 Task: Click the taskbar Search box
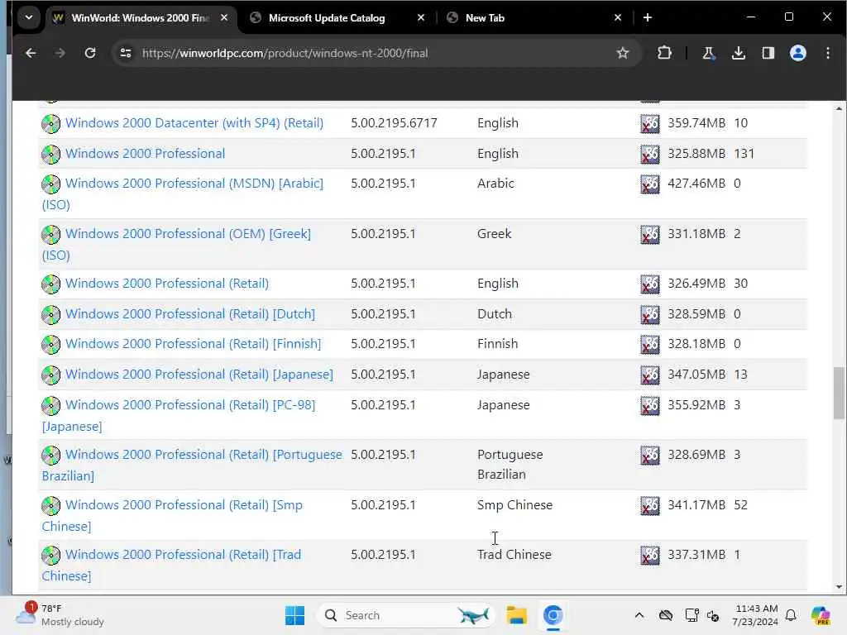(x=405, y=615)
